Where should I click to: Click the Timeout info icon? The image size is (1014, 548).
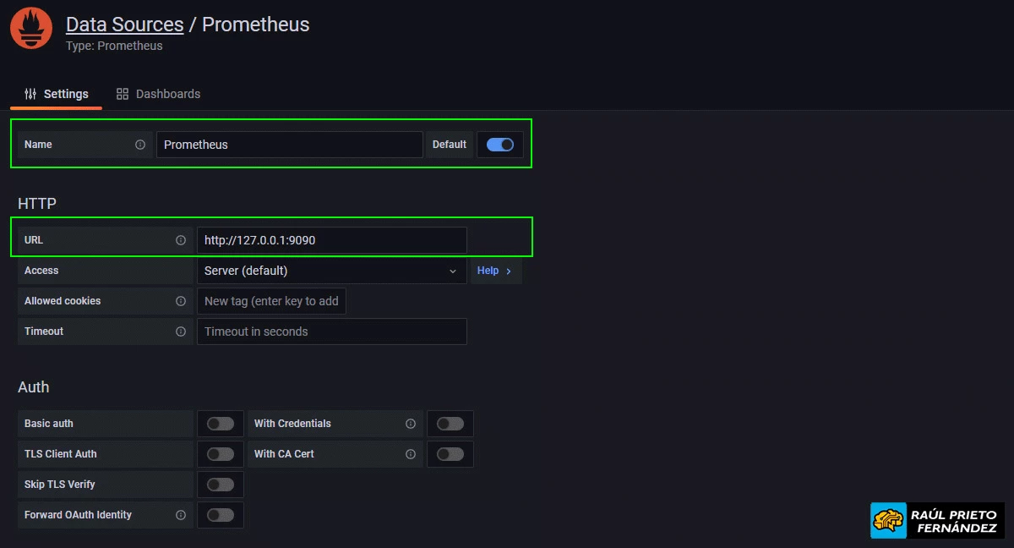pos(181,332)
